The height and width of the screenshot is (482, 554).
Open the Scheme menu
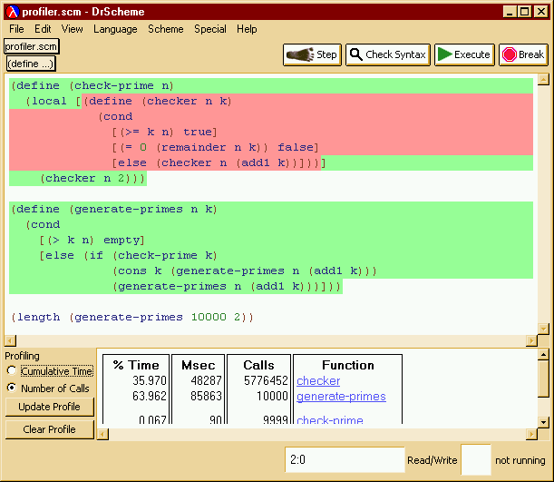(166, 29)
